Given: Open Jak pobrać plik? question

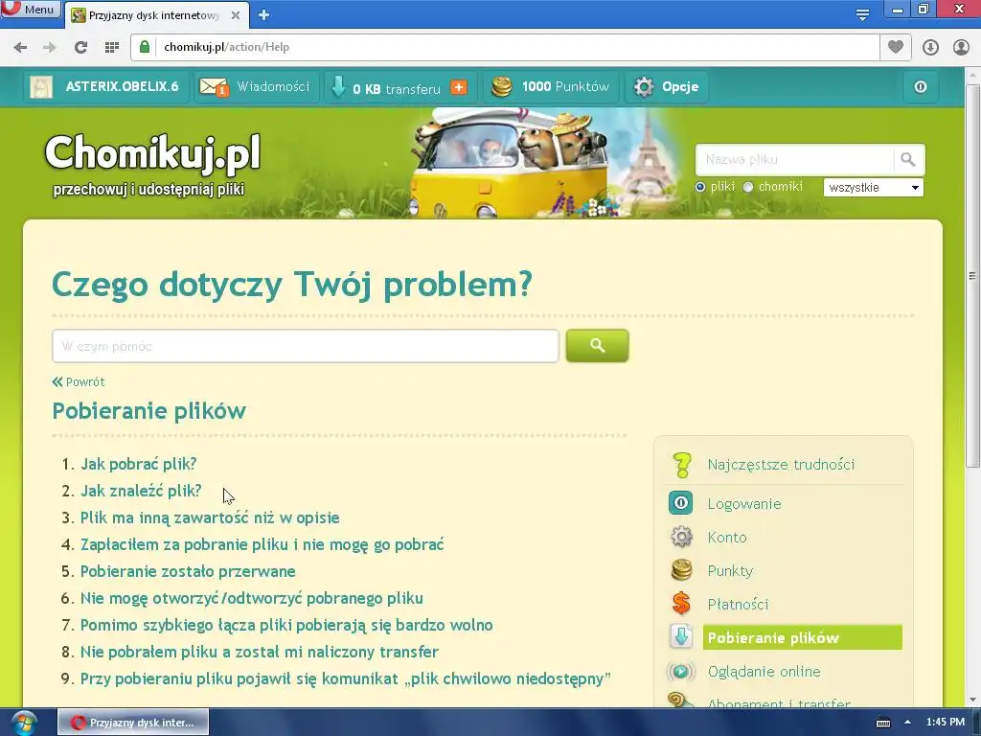Looking at the screenshot, I should pyautogui.click(x=138, y=464).
